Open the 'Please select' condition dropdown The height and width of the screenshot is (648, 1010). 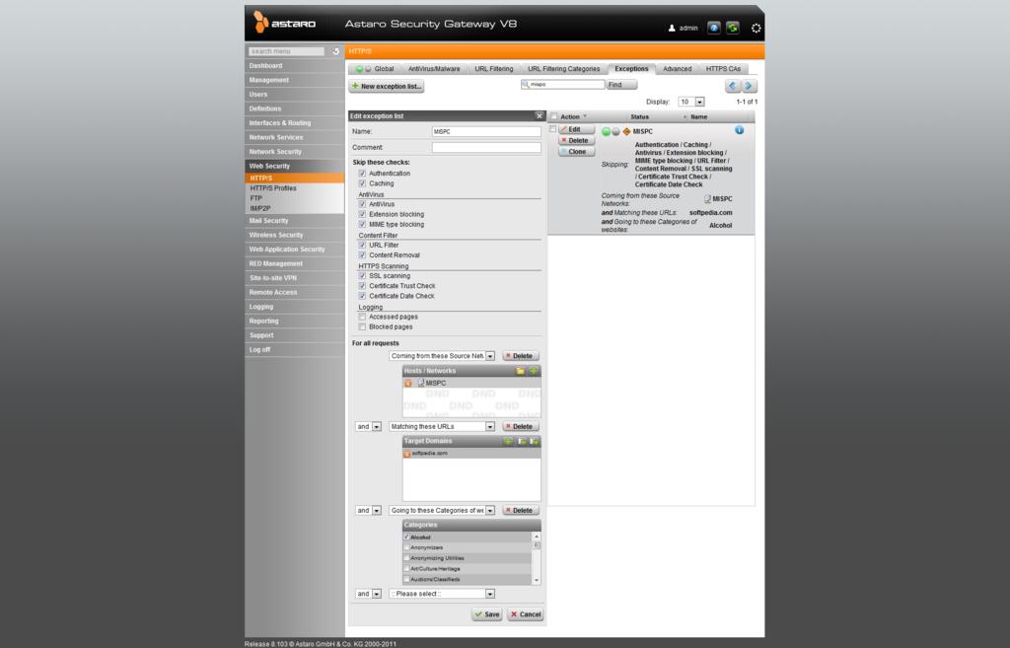point(489,594)
